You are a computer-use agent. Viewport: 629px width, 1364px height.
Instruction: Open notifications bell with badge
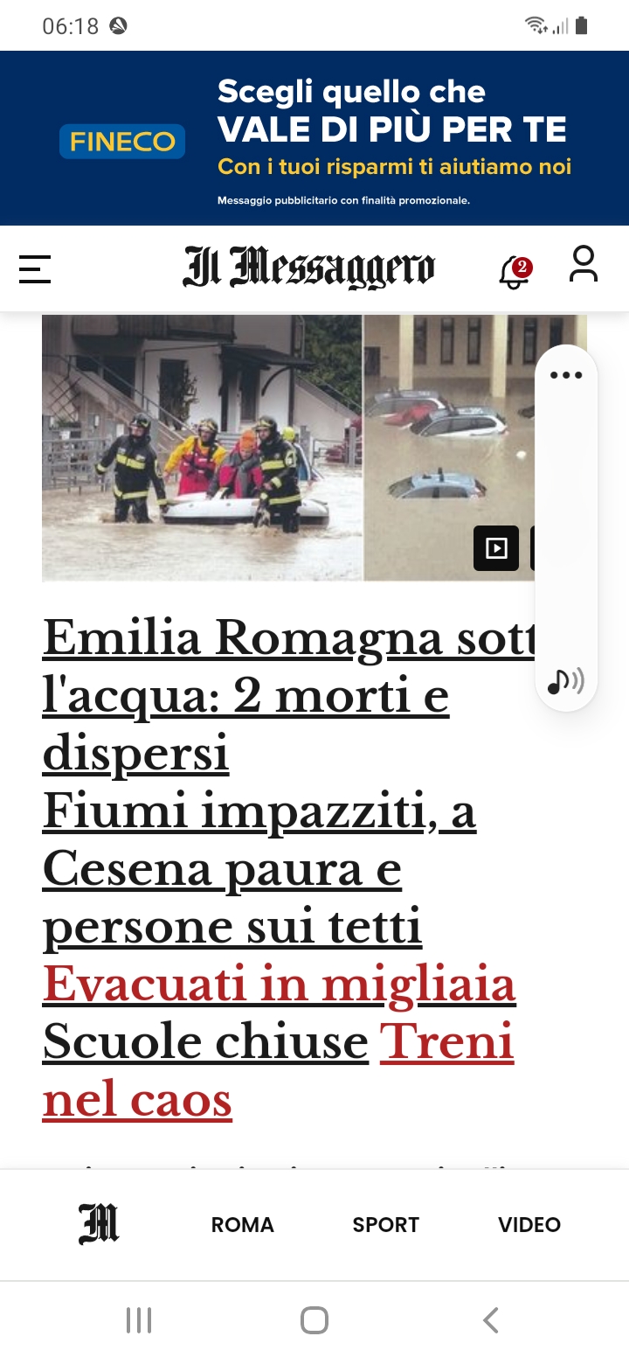(515, 271)
